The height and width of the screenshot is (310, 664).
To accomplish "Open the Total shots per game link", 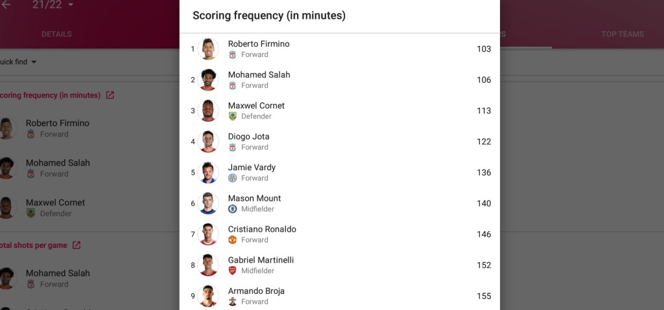I will [33, 245].
